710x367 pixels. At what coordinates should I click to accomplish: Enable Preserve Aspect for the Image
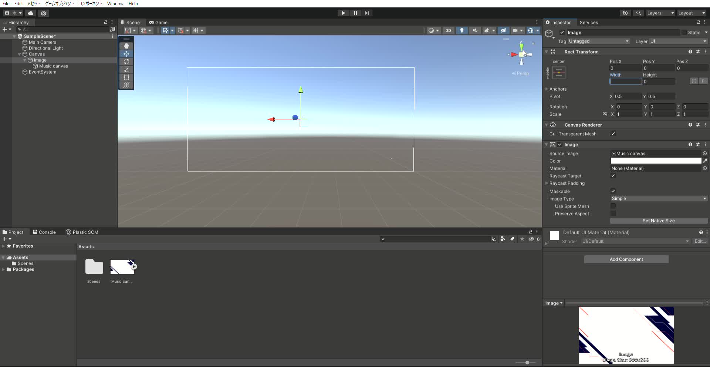coord(613,213)
